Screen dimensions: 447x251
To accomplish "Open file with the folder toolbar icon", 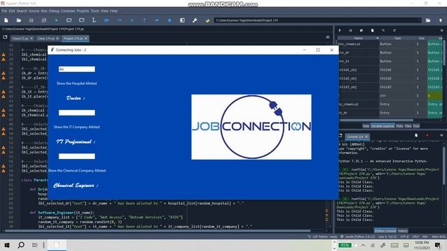I will coord(19,20).
